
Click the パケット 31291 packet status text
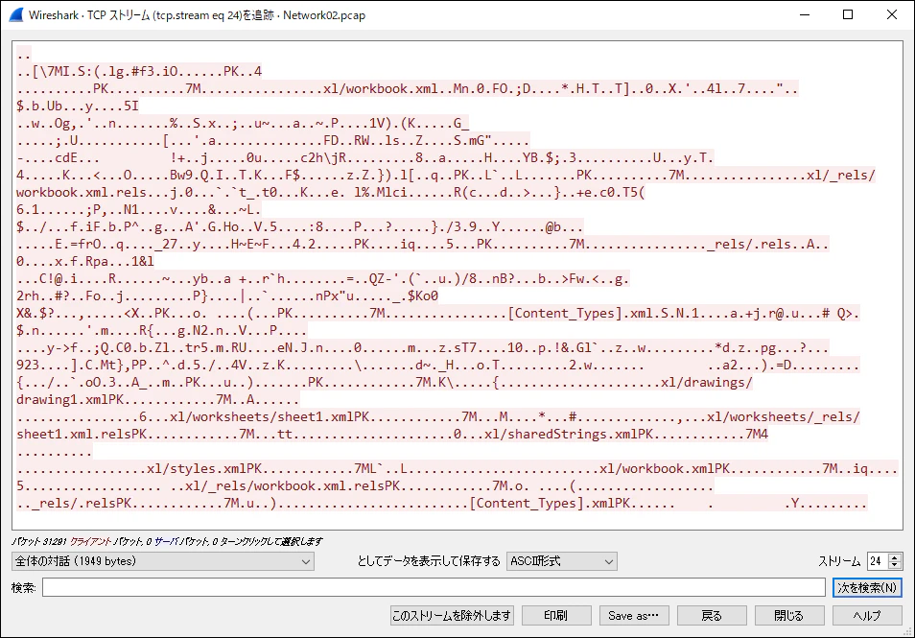pyautogui.click(x=38, y=542)
